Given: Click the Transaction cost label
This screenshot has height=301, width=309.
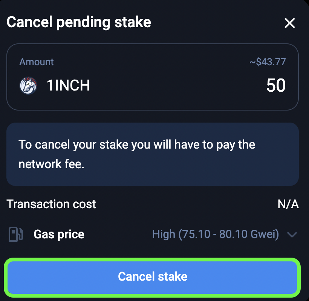Looking at the screenshot, I should point(51,204).
